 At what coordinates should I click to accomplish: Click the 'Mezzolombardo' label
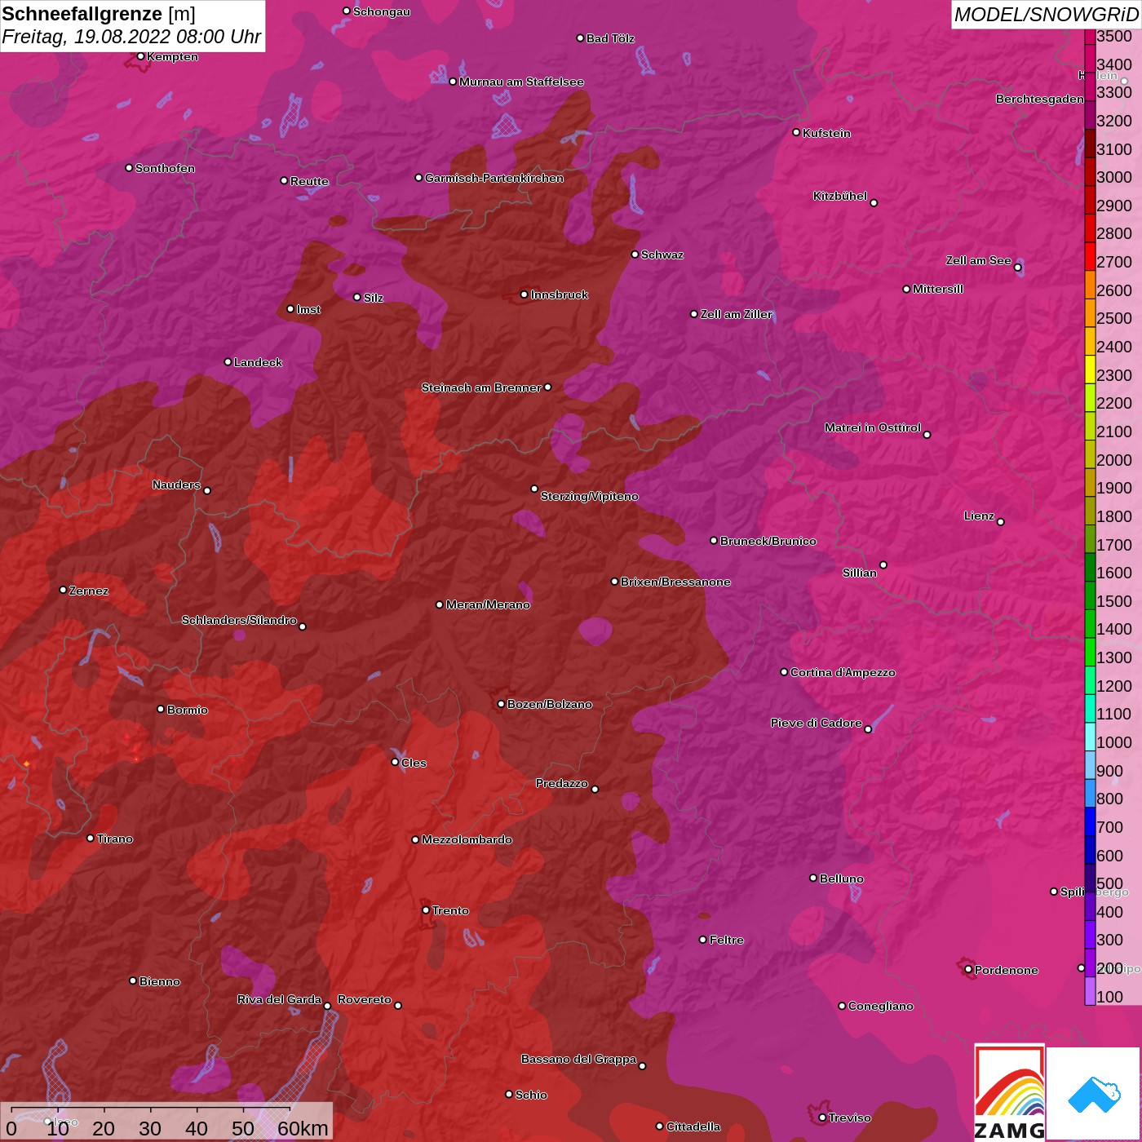point(467,839)
